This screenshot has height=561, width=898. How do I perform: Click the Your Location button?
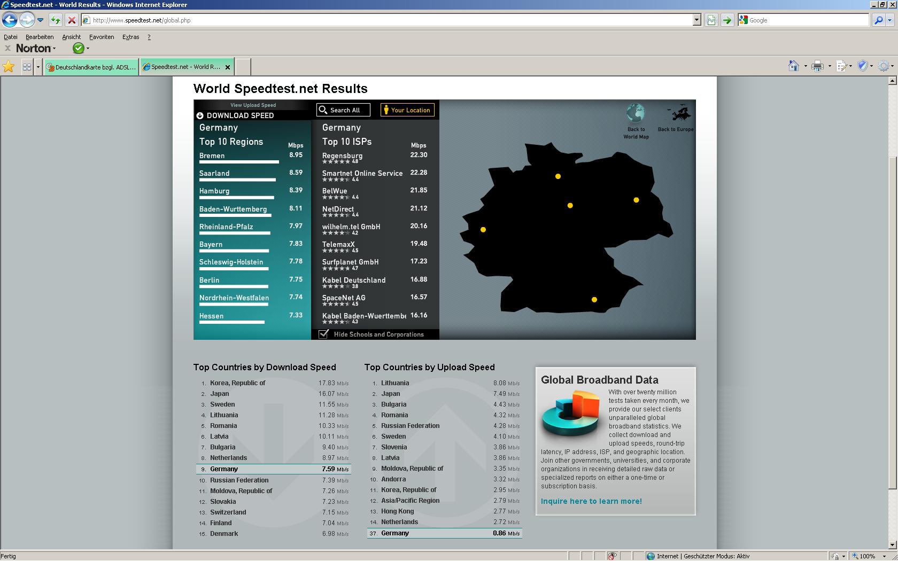coord(407,110)
